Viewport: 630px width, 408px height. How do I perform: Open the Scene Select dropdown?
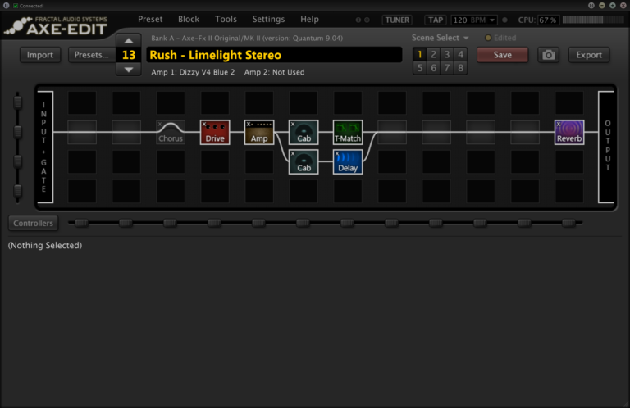pyautogui.click(x=440, y=38)
